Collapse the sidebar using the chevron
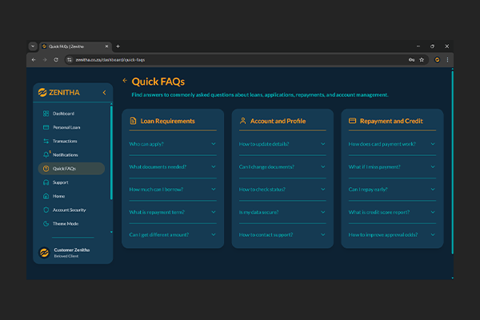This screenshot has height=320, width=480. [x=104, y=93]
